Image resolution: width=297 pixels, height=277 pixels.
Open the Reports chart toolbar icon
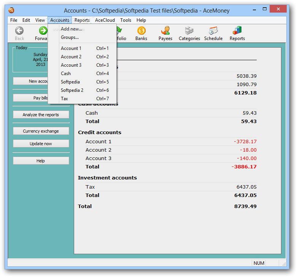coord(237,30)
